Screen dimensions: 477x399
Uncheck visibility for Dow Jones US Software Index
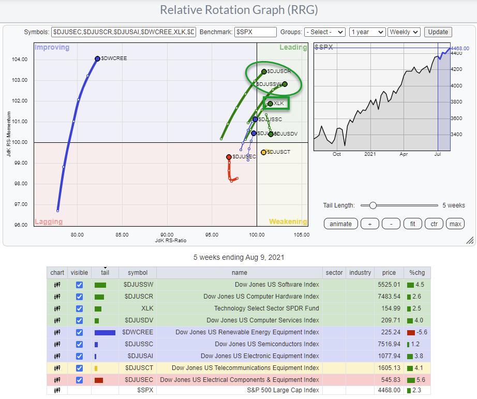pos(79,285)
